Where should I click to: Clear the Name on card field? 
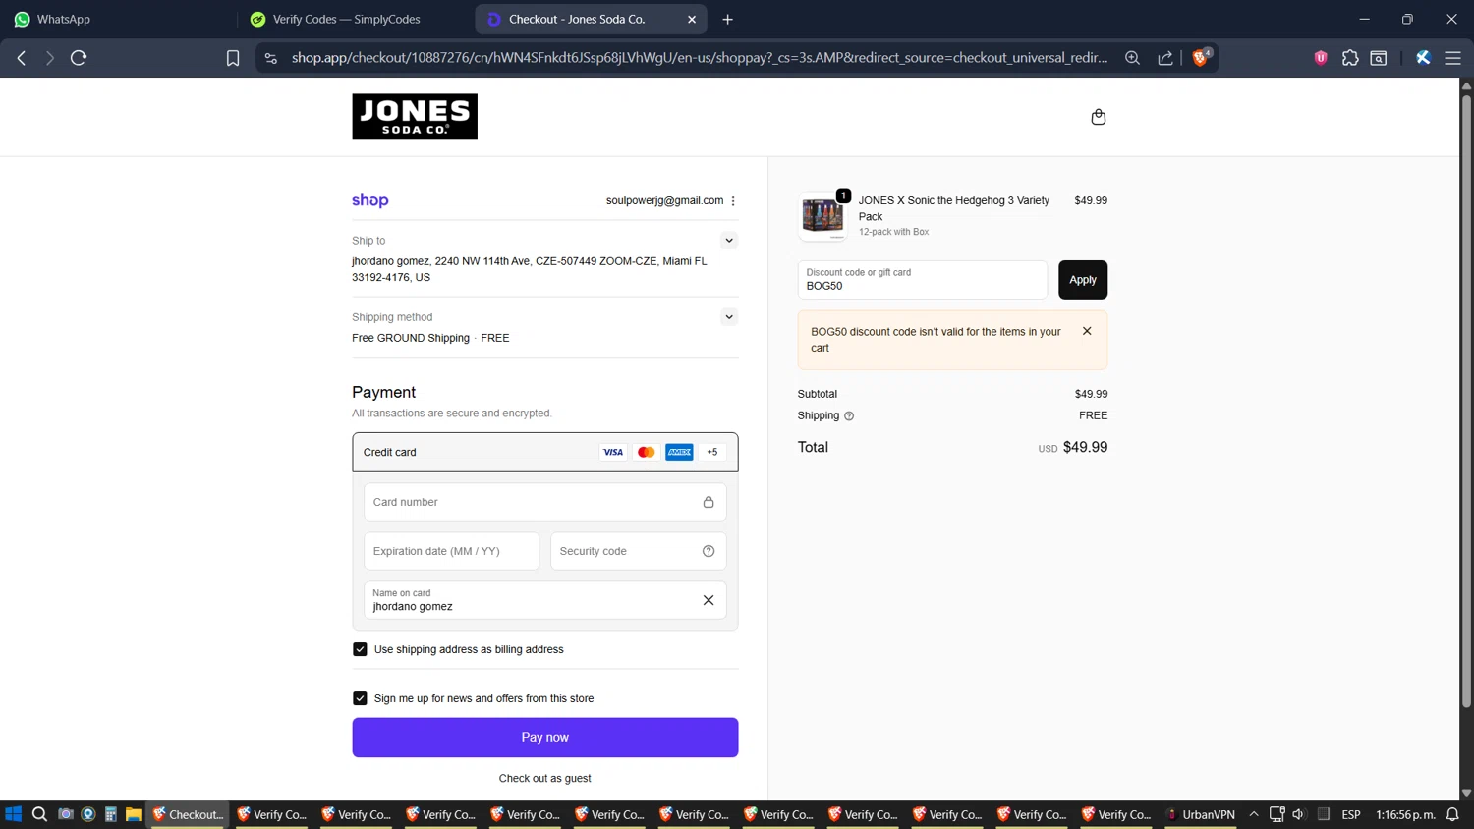(x=709, y=600)
